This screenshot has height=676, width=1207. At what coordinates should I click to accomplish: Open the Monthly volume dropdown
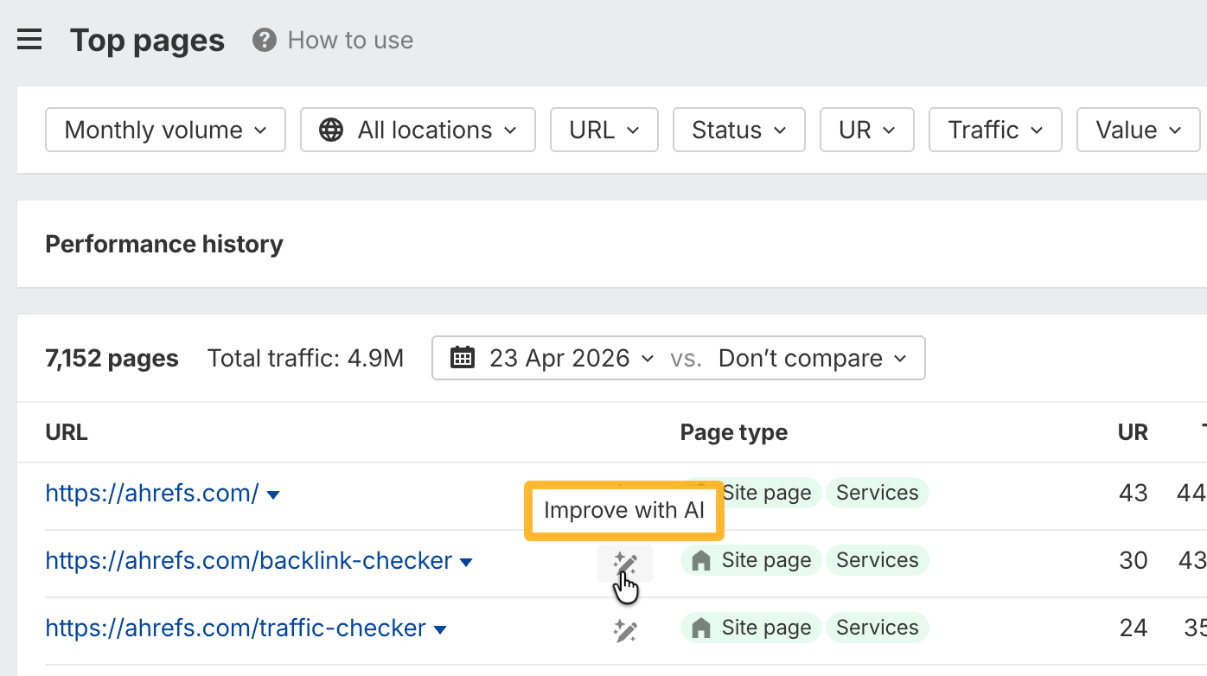[164, 129]
